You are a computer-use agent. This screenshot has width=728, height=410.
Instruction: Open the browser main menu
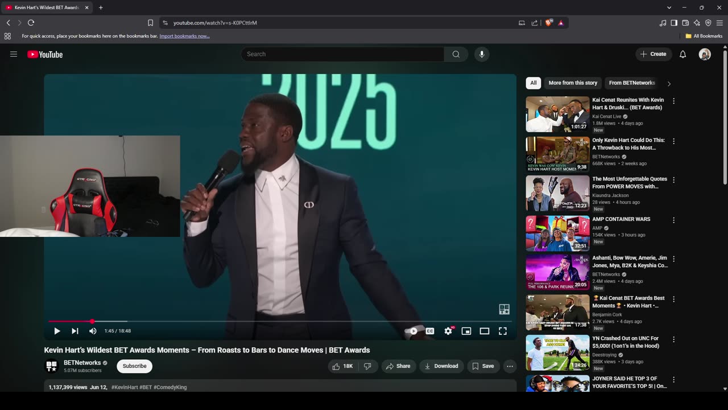tap(720, 23)
